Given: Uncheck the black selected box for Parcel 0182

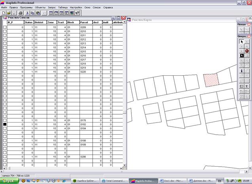Looking at the screenshot, I should click(5, 124).
